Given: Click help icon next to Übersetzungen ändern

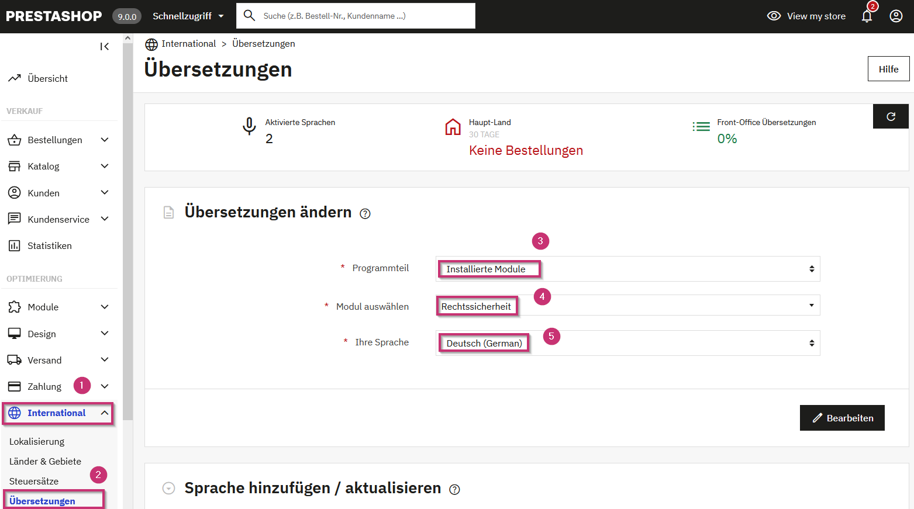Looking at the screenshot, I should click(x=365, y=214).
